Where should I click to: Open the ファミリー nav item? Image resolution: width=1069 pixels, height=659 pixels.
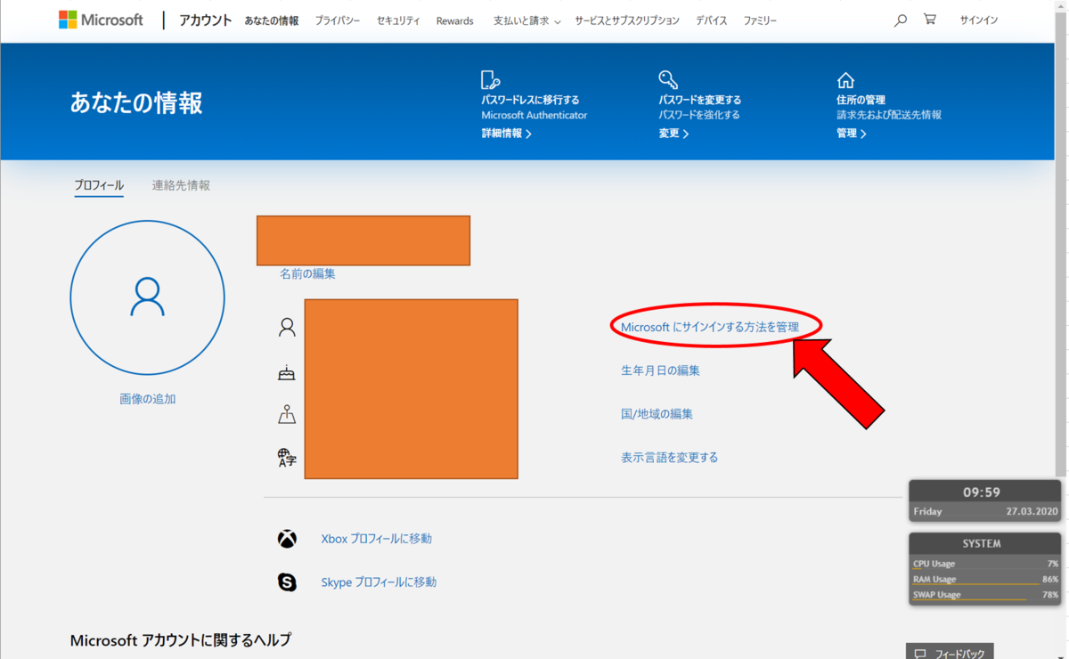coord(761,20)
